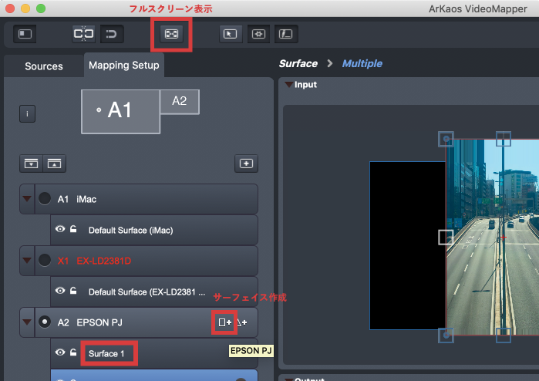Click the green window zoom button
Image resolution: width=539 pixels, height=381 pixels.
pos(41,8)
